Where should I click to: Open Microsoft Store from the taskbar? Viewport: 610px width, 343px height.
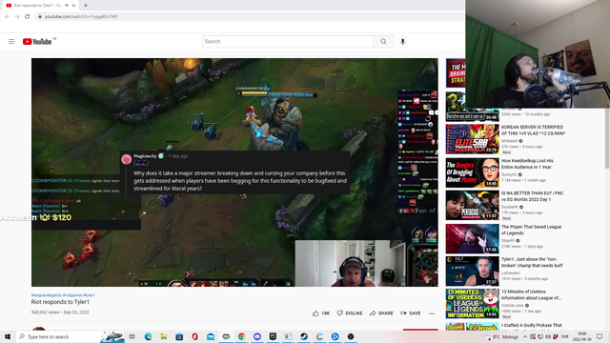click(179, 336)
